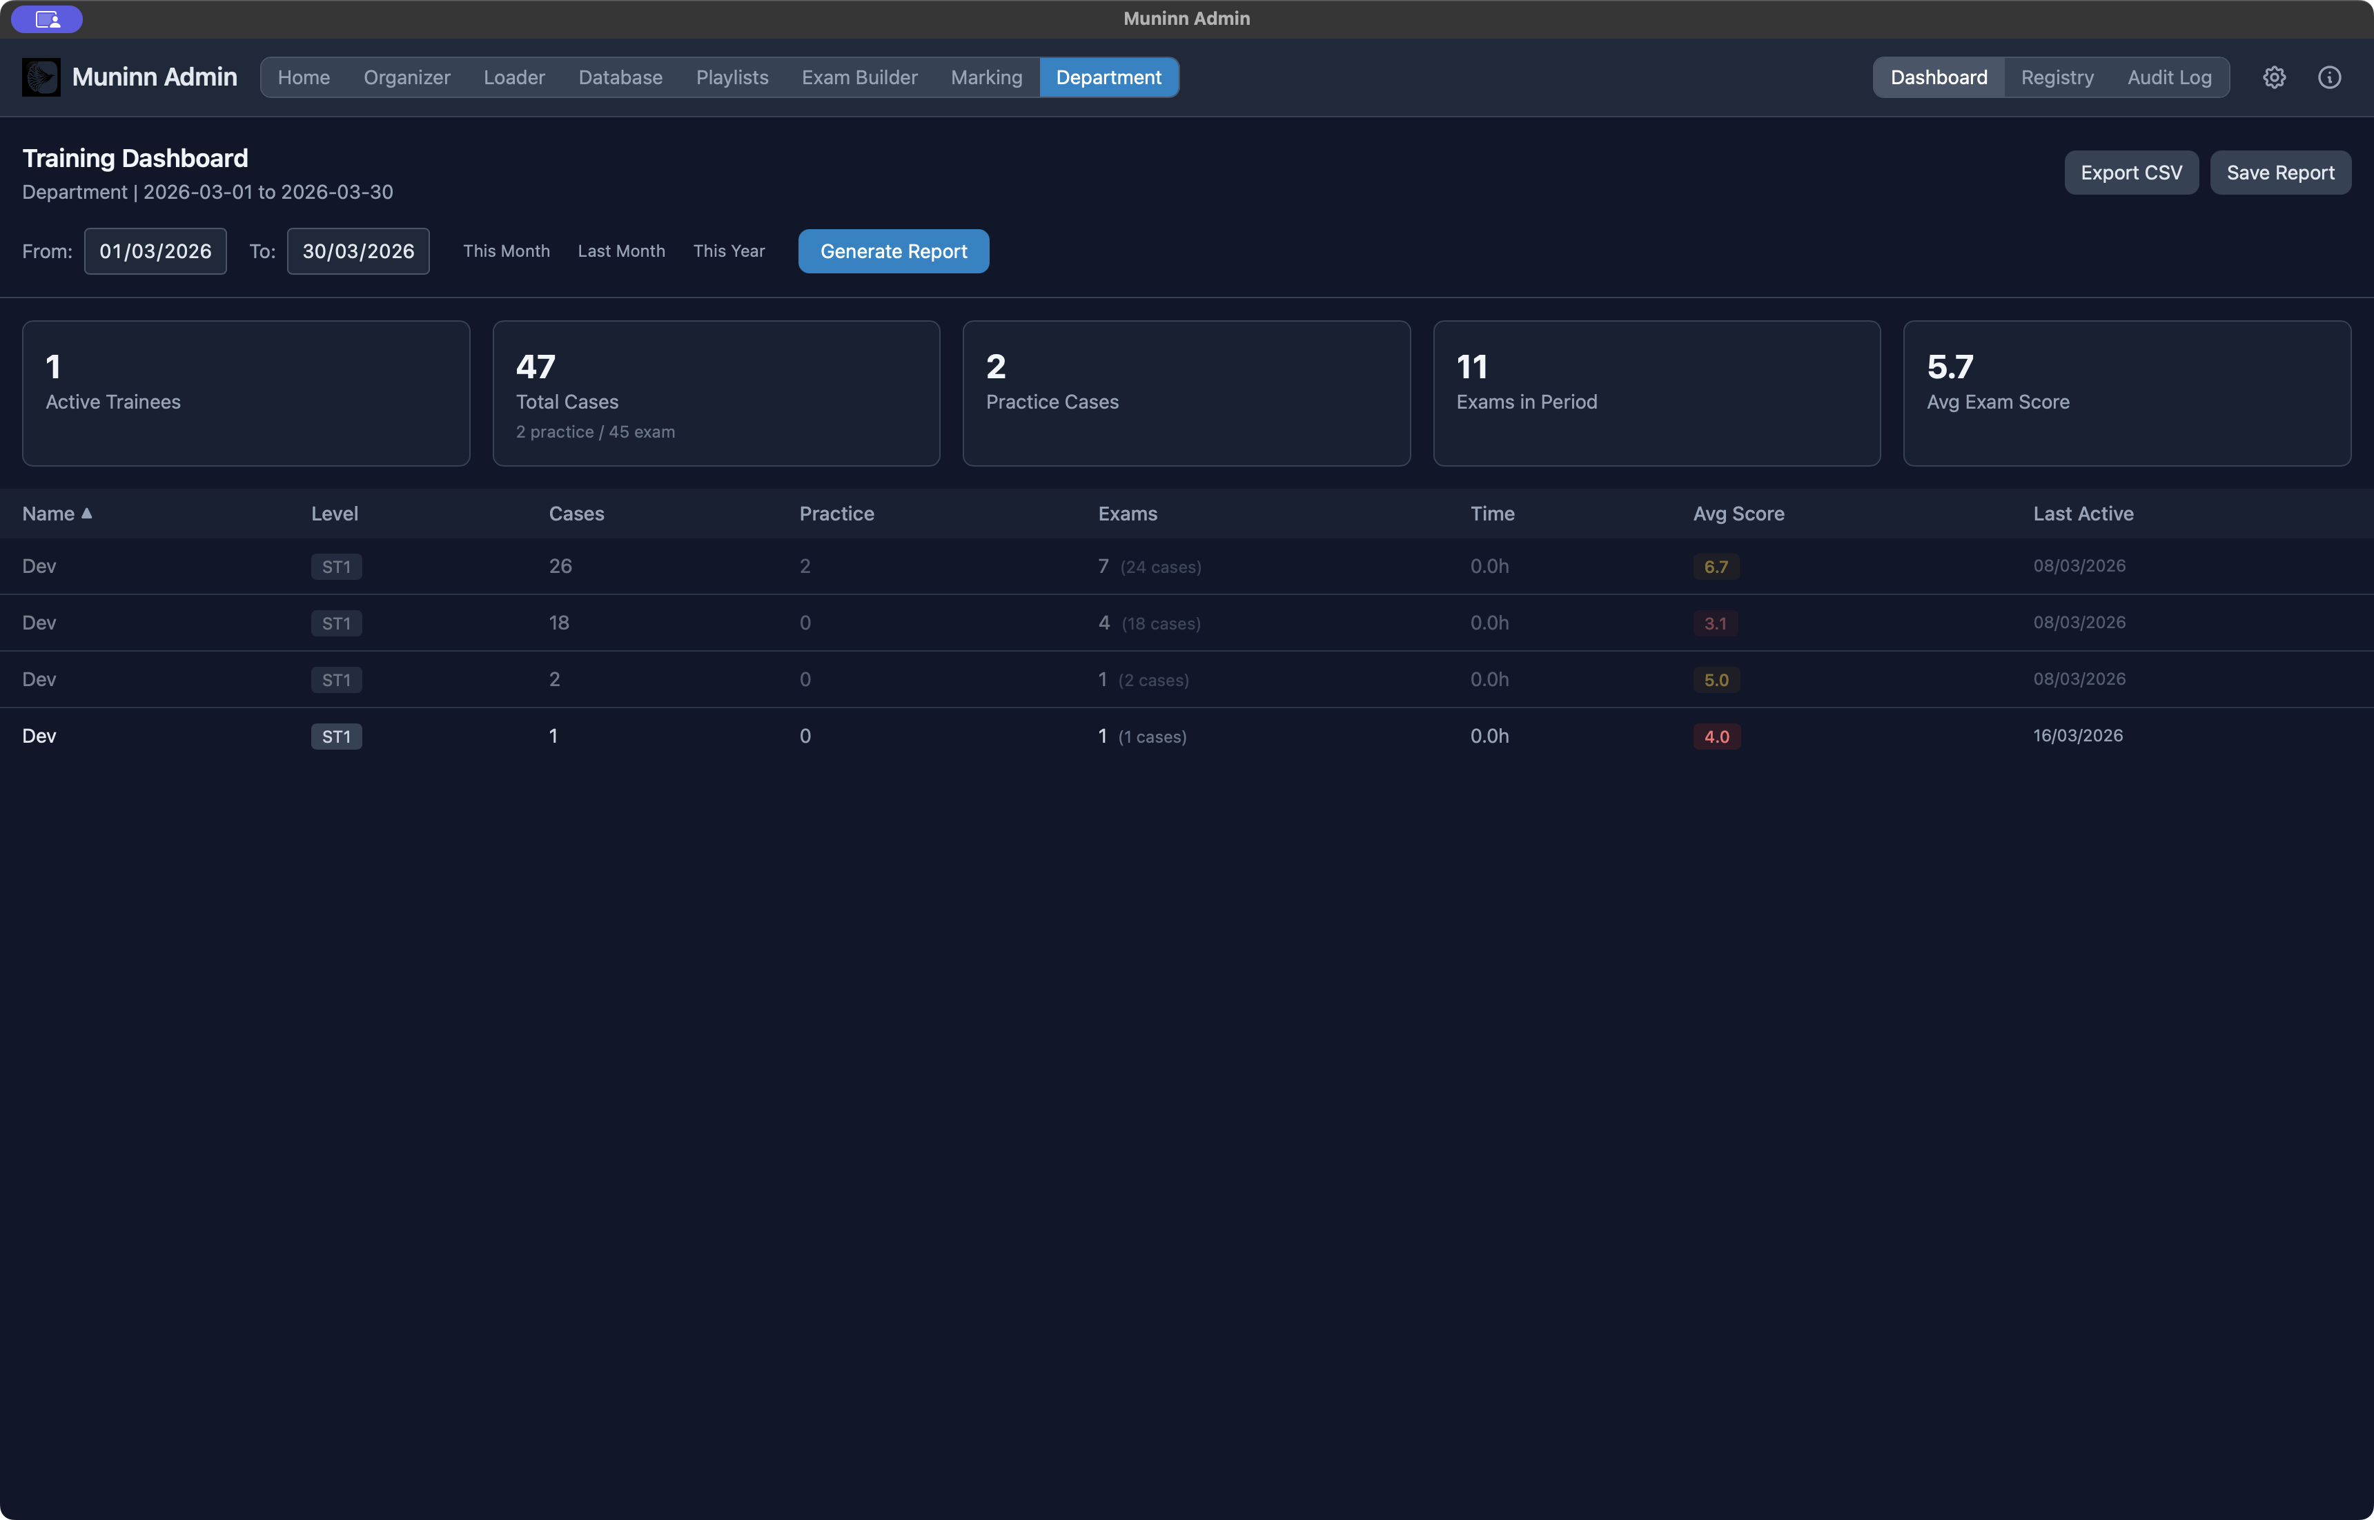Click the 3.1 avg score badge

[x=1716, y=624]
